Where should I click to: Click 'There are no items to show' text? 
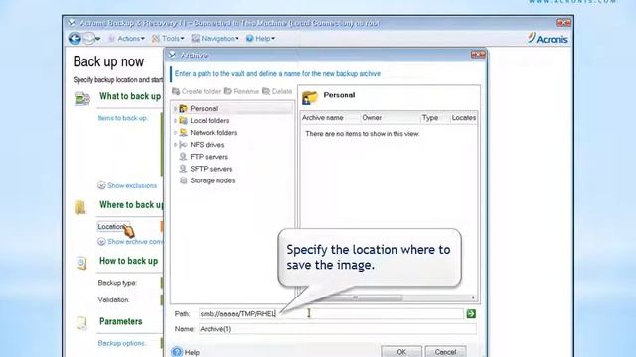362,134
